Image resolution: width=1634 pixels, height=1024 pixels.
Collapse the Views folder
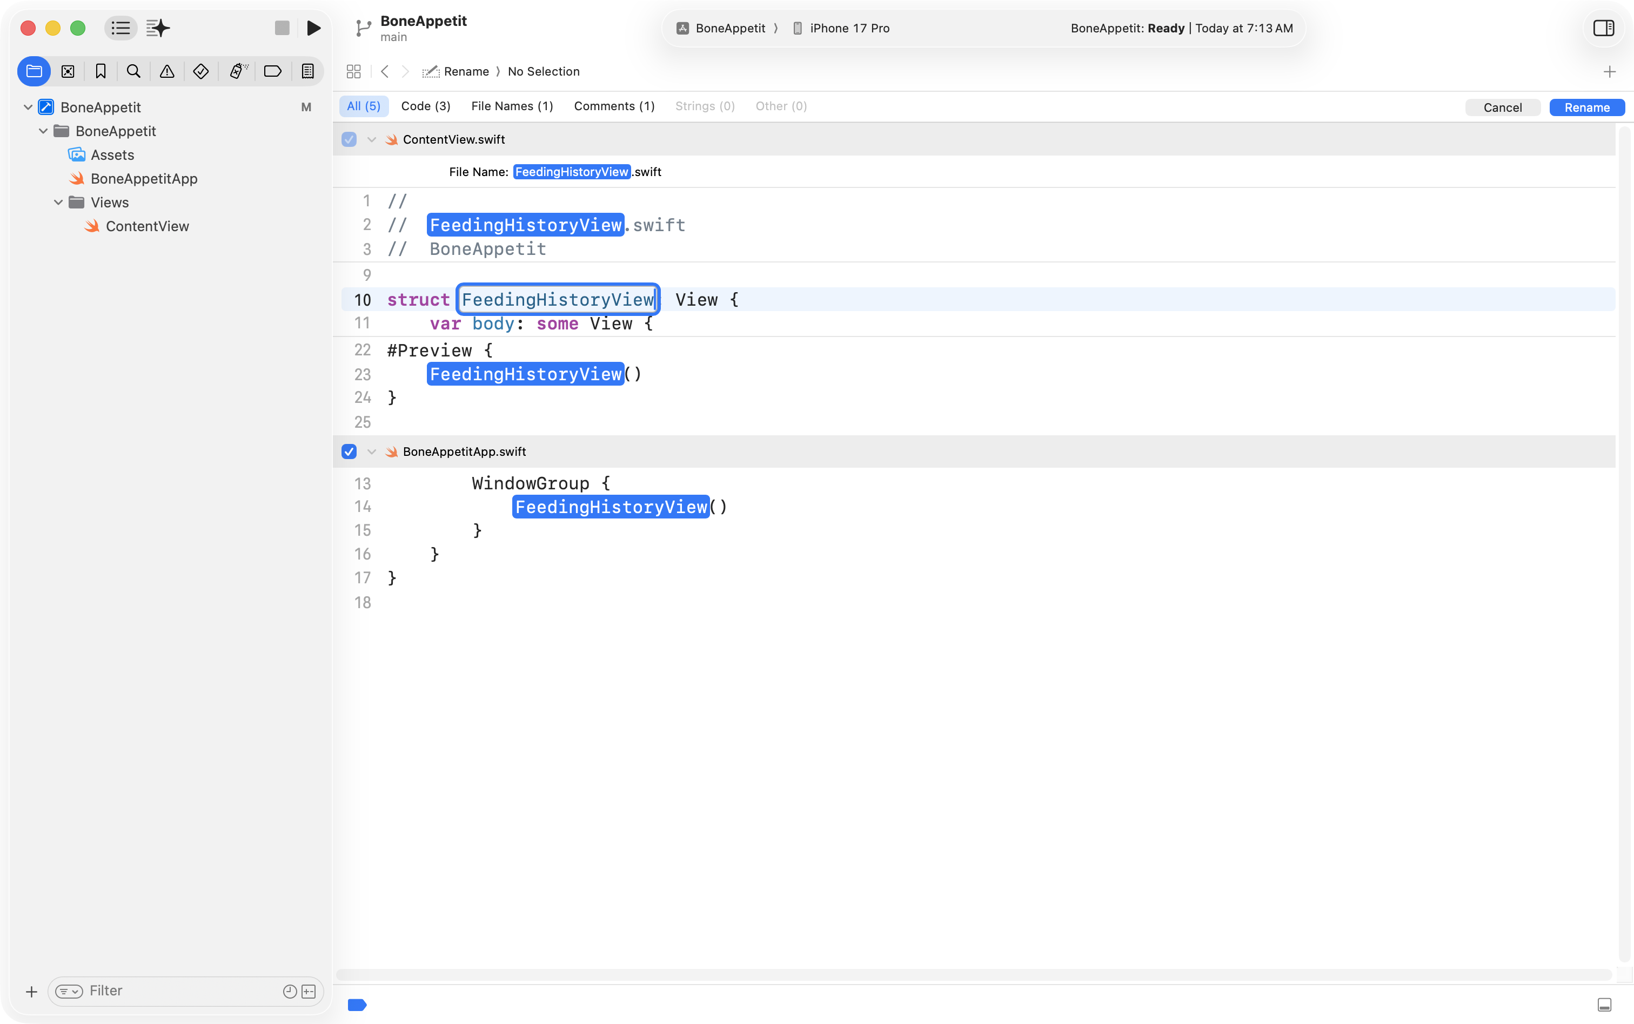tap(58, 203)
